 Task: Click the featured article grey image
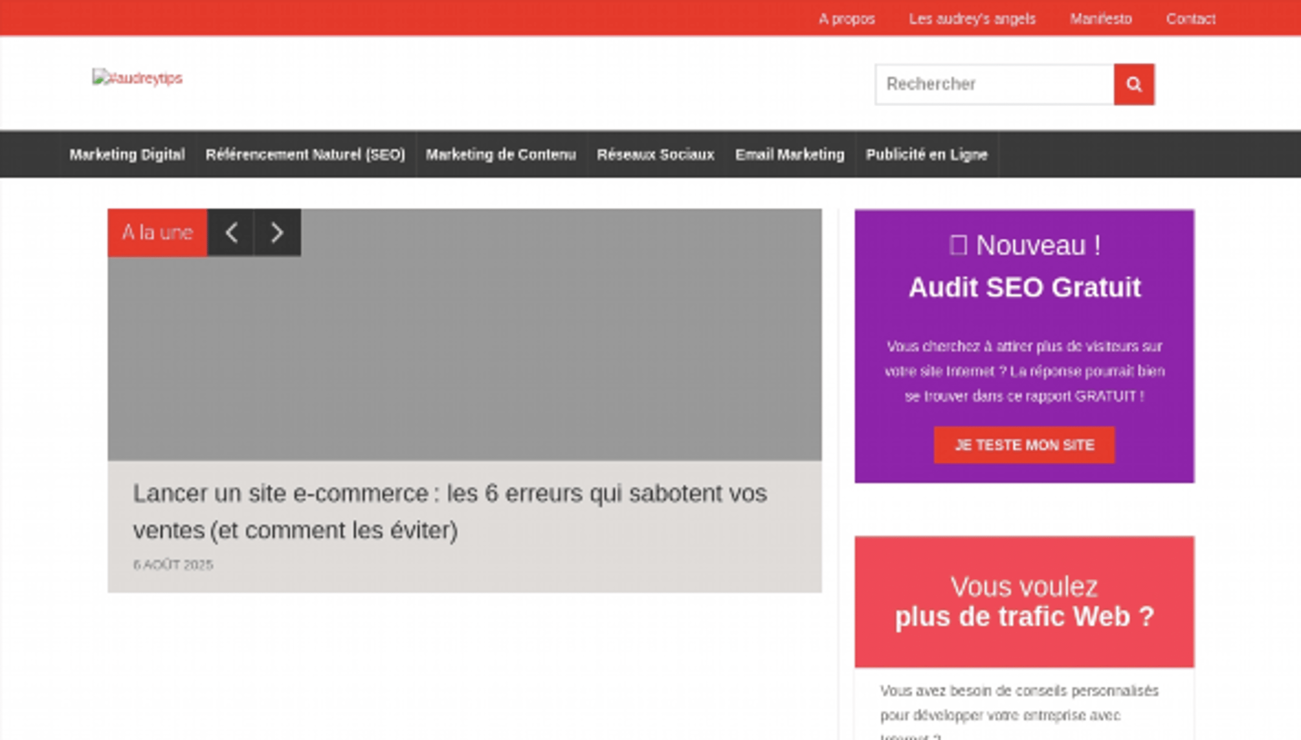click(x=464, y=356)
